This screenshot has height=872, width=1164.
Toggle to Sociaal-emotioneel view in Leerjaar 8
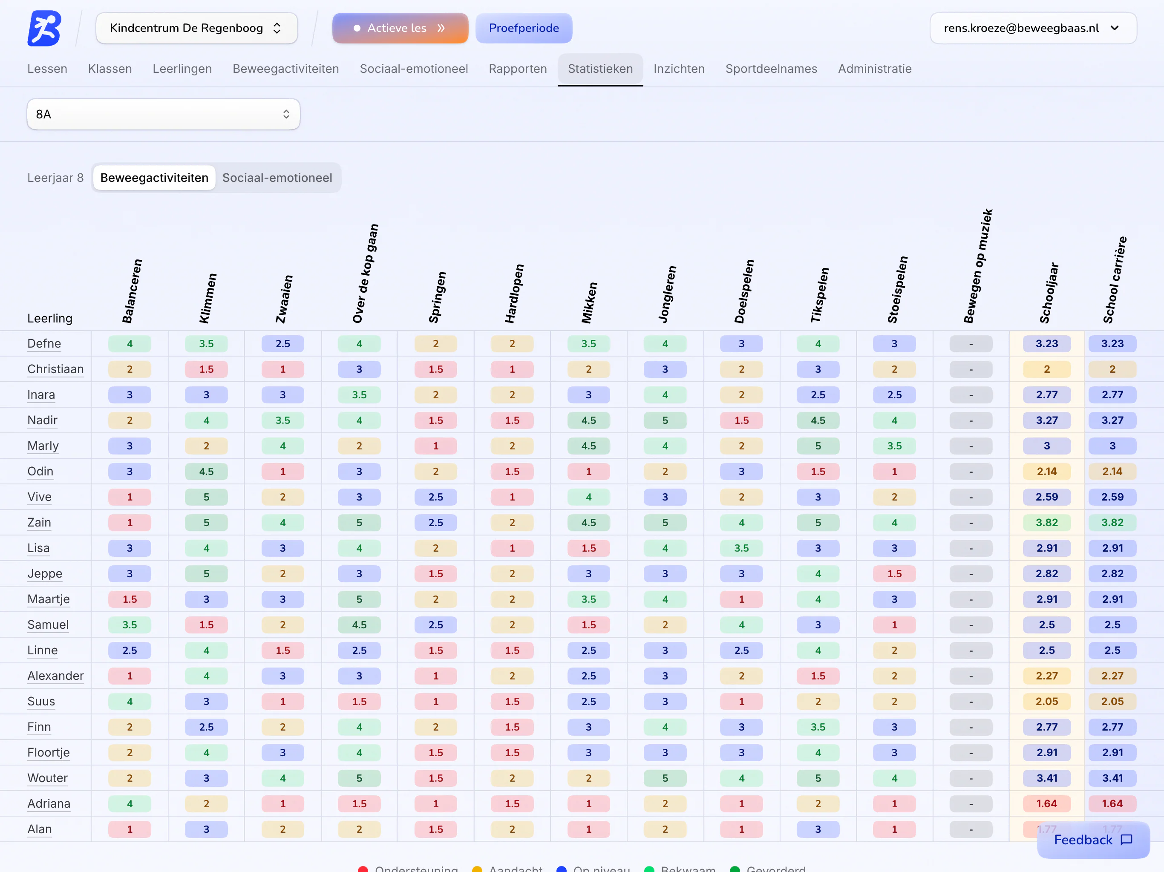point(277,178)
